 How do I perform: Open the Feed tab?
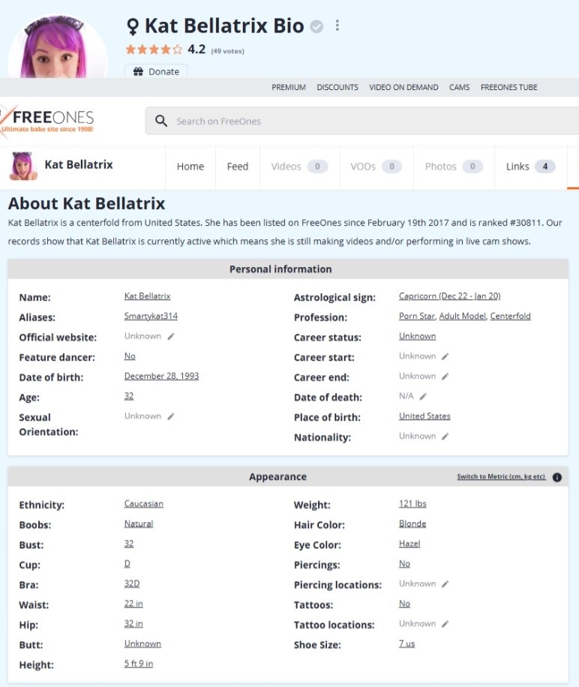[x=237, y=166]
